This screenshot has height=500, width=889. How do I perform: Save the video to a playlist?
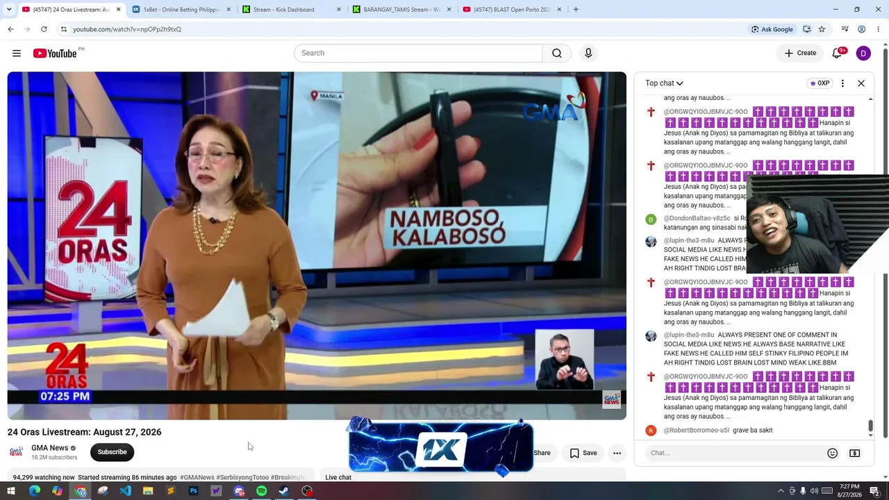[x=583, y=453]
